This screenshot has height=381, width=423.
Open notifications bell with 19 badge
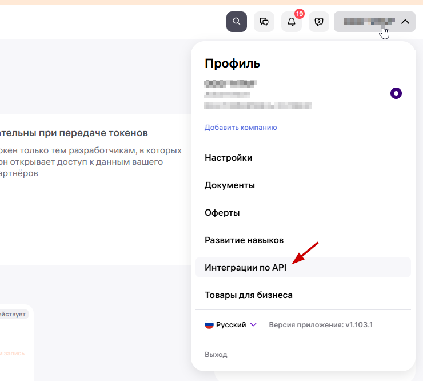(292, 22)
